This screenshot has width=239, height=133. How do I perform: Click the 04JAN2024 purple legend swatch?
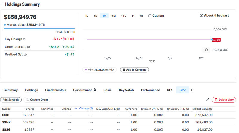coord(86,70)
